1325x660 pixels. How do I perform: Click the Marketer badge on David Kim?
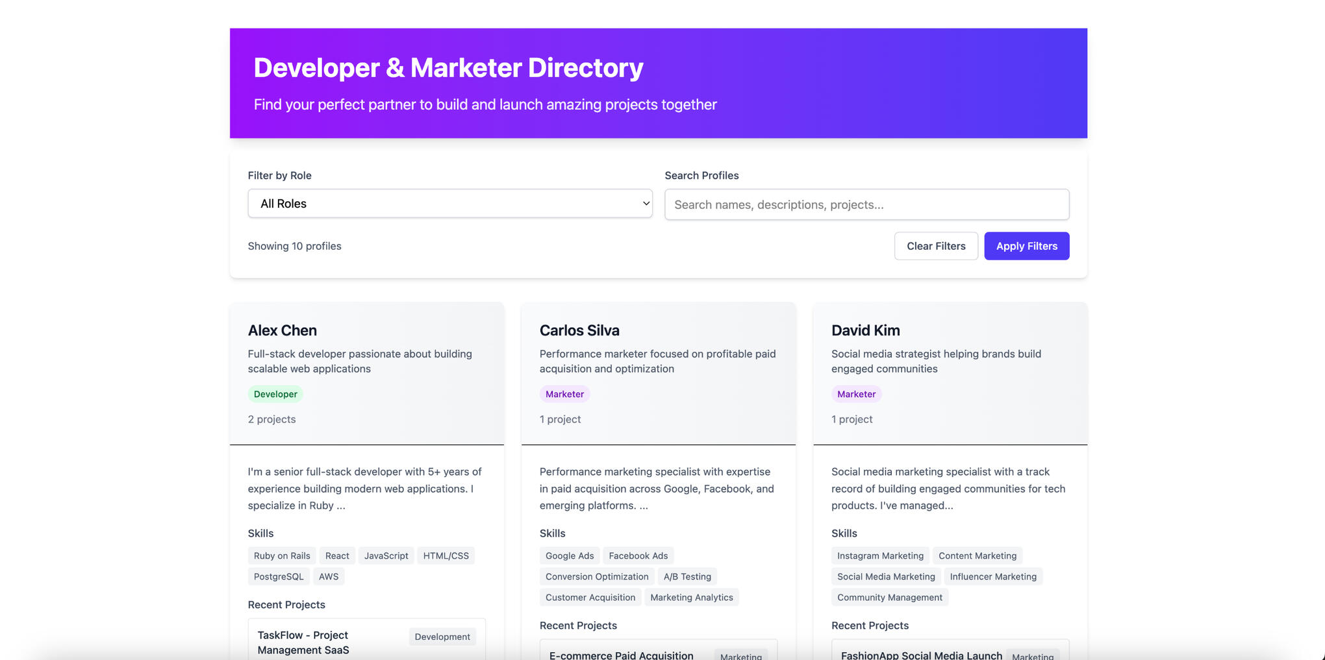tap(856, 394)
